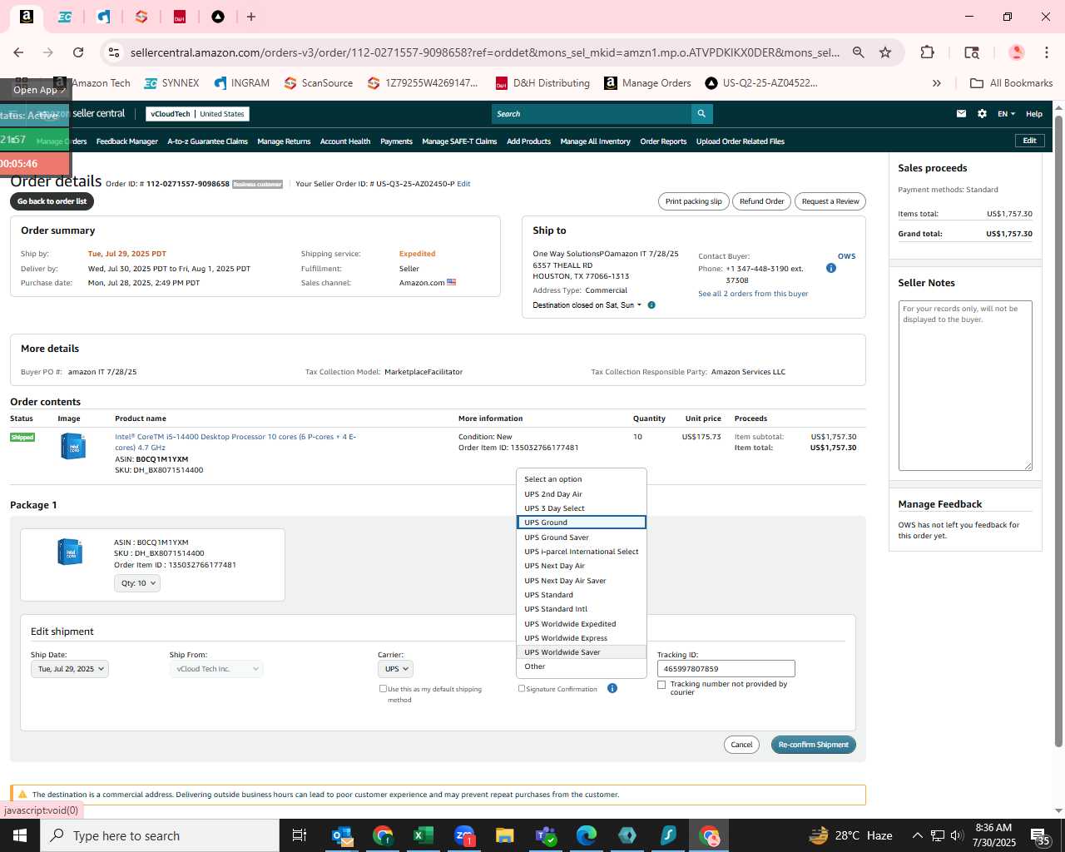Open File Explorer from the taskbar
The width and height of the screenshot is (1065, 852).
pyautogui.click(x=504, y=835)
